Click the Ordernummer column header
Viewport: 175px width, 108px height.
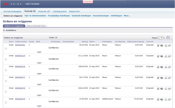[x=21, y=42]
